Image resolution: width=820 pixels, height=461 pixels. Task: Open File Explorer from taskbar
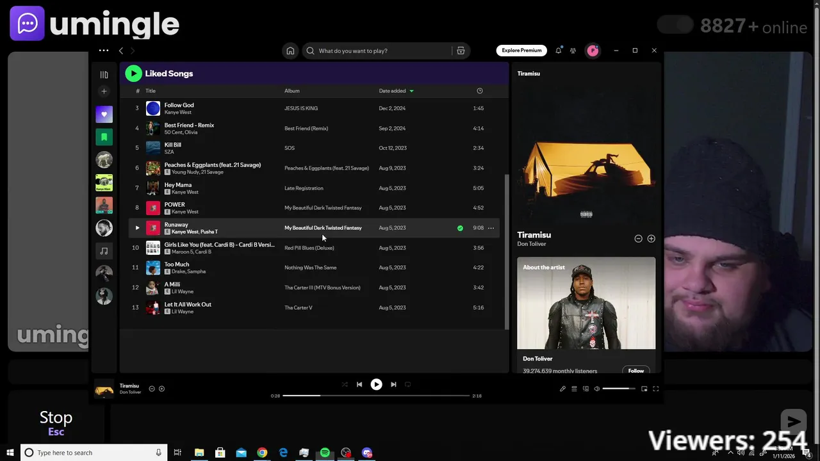click(x=199, y=453)
